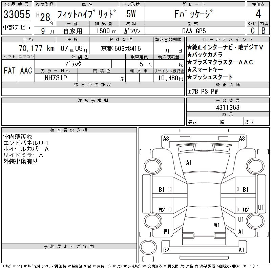Select registration number 京都 503ツ8415
271x271 pixels.
[x=121, y=48]
